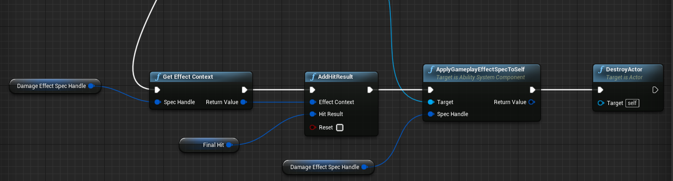Click the ApplyGameplayEffectSpecToSelf input execution pin

click(x=431, y=90)
